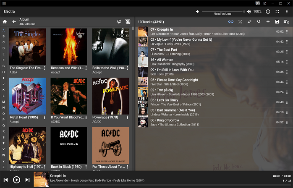The image size is (293, 188).
Task: Select track I'm Still In Love With You
Action: 214,72
